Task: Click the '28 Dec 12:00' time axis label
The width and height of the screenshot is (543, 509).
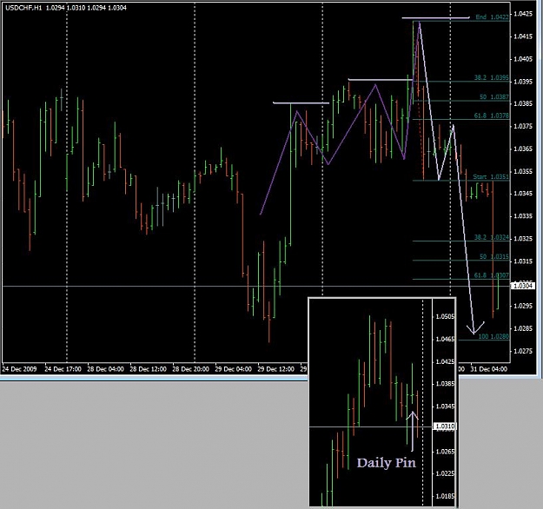Action: click(149, 369)
